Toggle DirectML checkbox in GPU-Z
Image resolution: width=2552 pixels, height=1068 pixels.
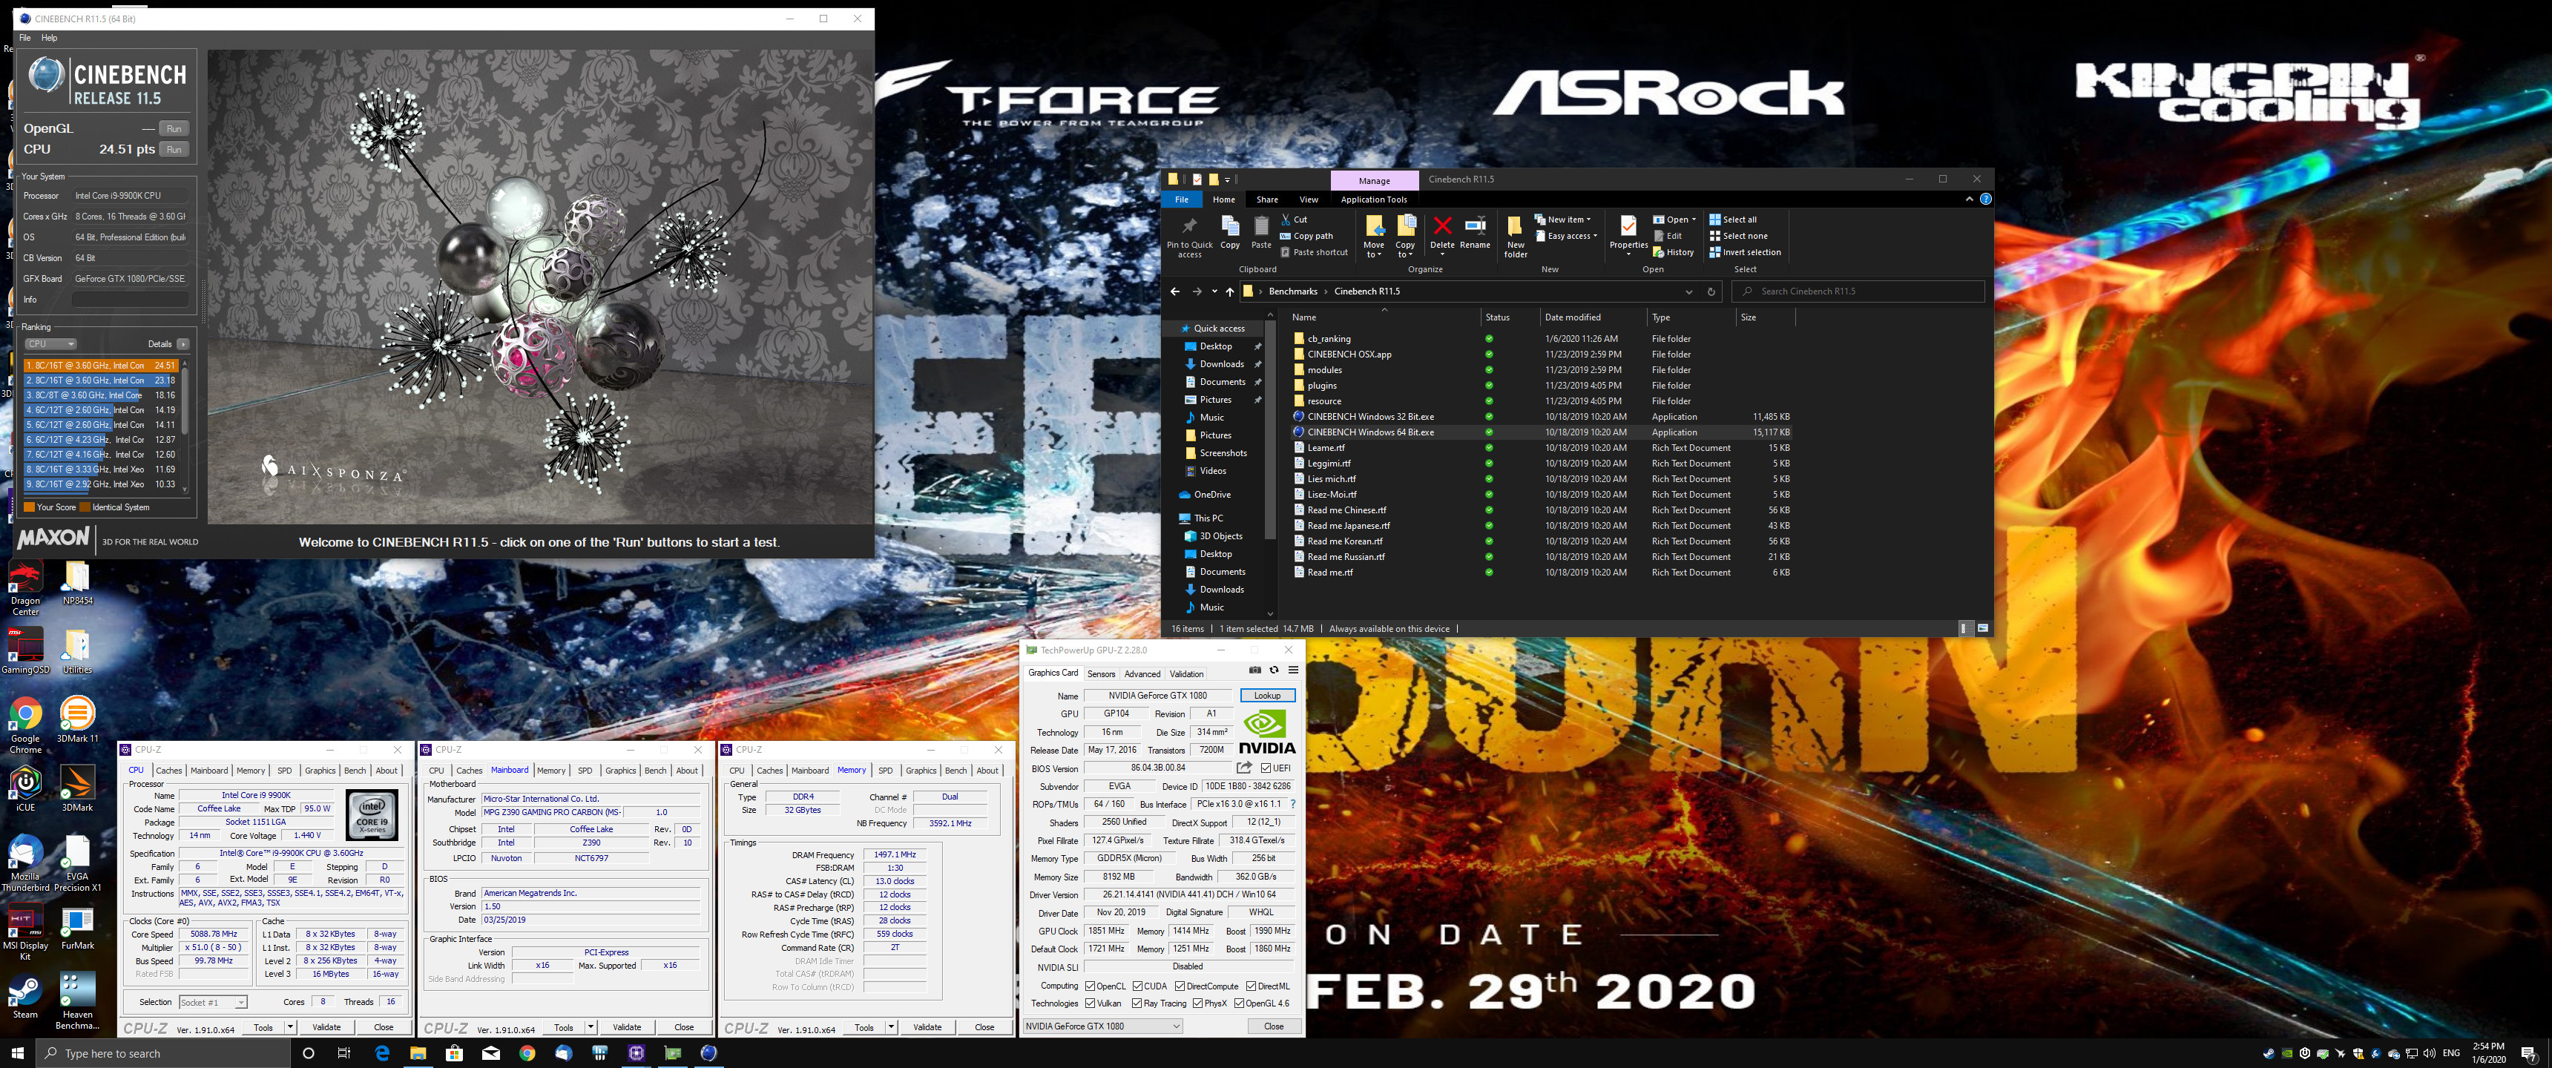pyautogui.click(x=1252, y=986)
